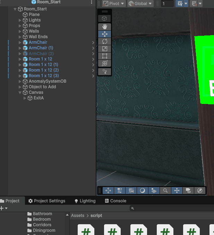Select the Rect transform tool
Screen dimensions: 214x235
[x=104, y=56]
